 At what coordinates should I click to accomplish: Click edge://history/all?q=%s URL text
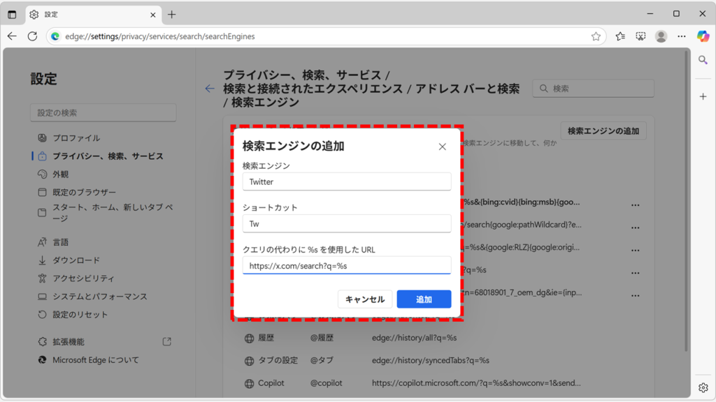pyautogui.click(x=414, y=338)
